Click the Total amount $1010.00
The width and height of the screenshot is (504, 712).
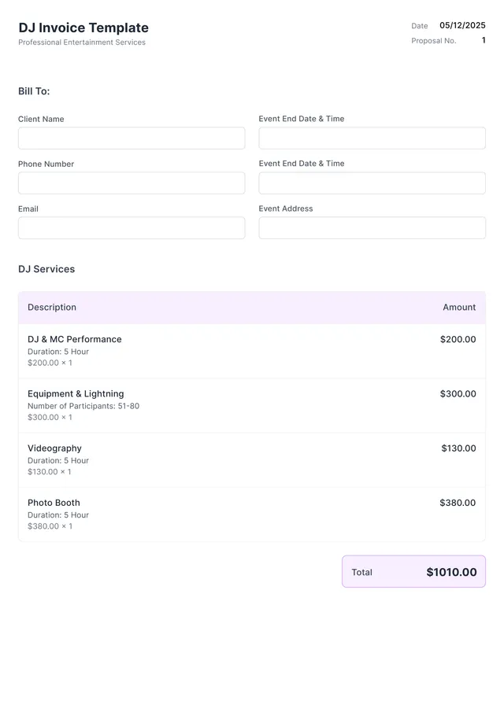point(452,572)
